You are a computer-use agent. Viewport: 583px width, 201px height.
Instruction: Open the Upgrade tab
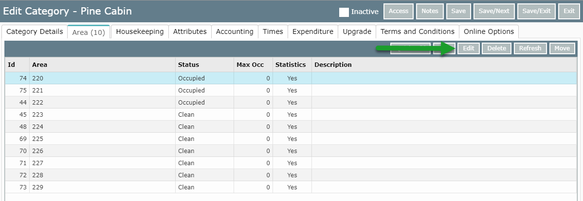pyautogui.click(x=357, y=32)
